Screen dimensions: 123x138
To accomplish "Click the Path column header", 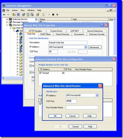I will 90,19.
